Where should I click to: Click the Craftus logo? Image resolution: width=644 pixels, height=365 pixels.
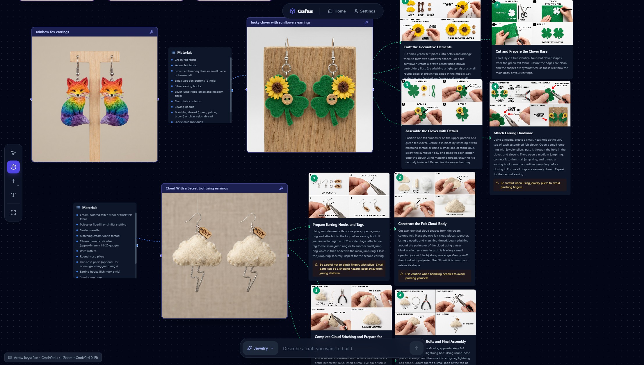[x=301, y=11]
